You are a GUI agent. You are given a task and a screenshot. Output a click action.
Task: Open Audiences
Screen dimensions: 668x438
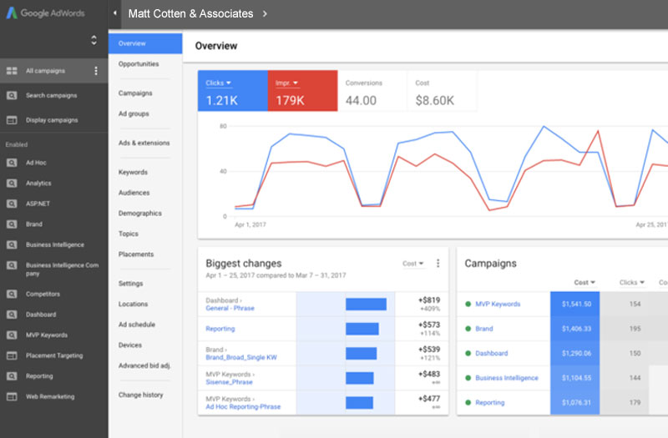click(x=134, y=193)
